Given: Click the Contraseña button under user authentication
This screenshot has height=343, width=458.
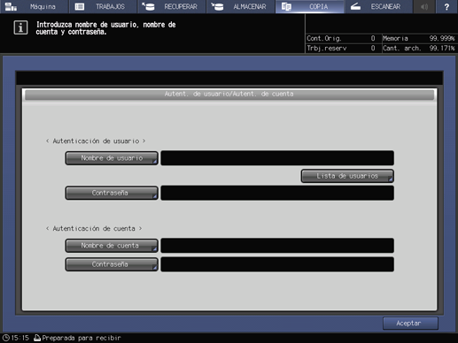Looking at the screenshot, I should pyautogui.click(x=112, y=193).
